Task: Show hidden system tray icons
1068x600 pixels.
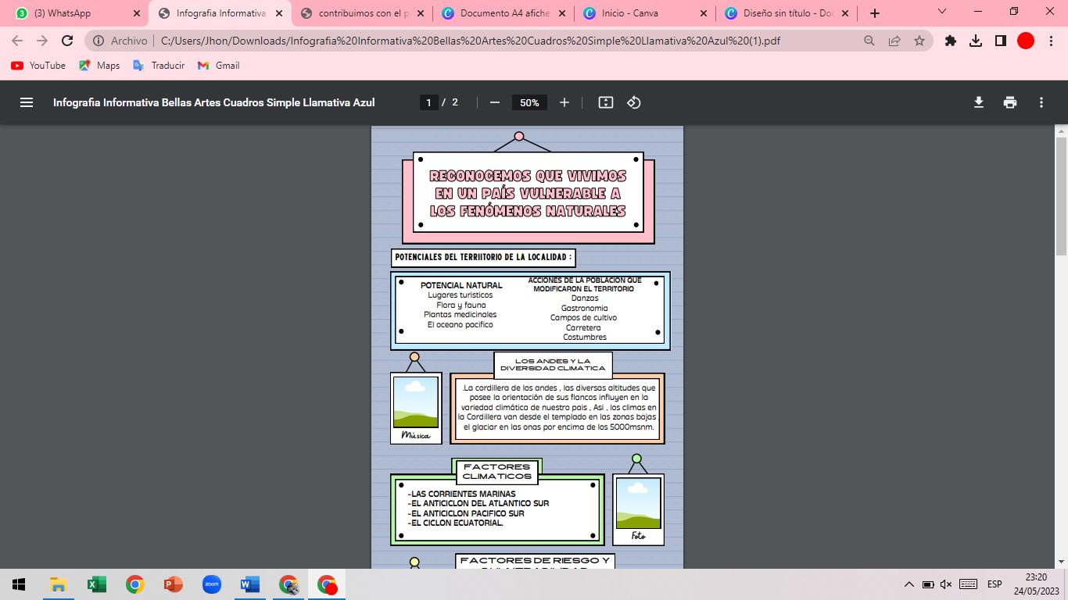Action: pos(909,584)
